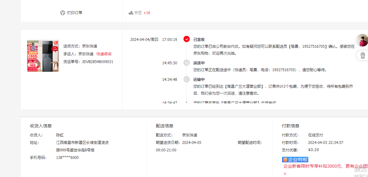Click the 运输中 transport status icon
The height and width of the screenshot is (177, 368).
(187, 79)
